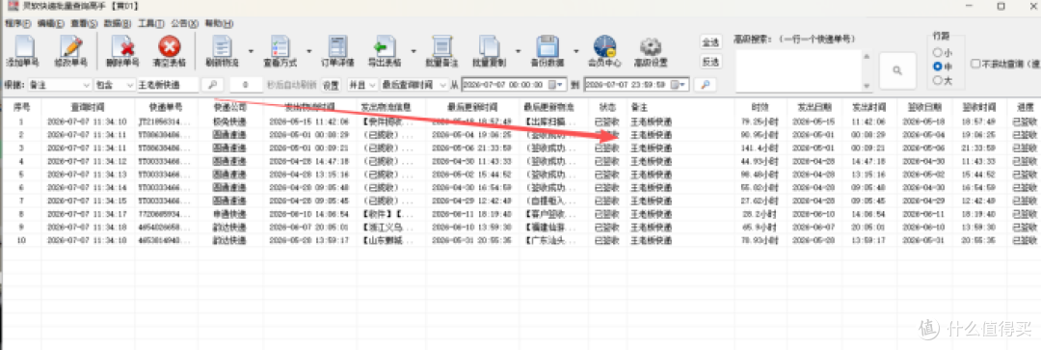Click the 设置 button for auto refresh
This screenshot has width=1041, height=350.
[330, 85]
